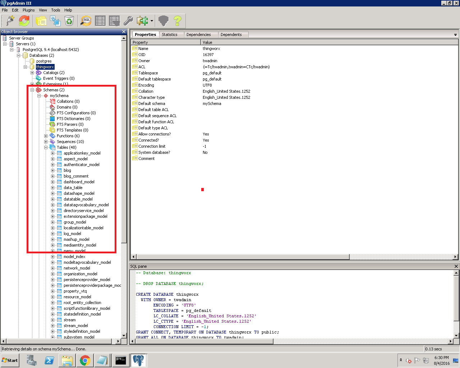
Task: Switch to the Dependents tab
Action: [x=231, y=34]
